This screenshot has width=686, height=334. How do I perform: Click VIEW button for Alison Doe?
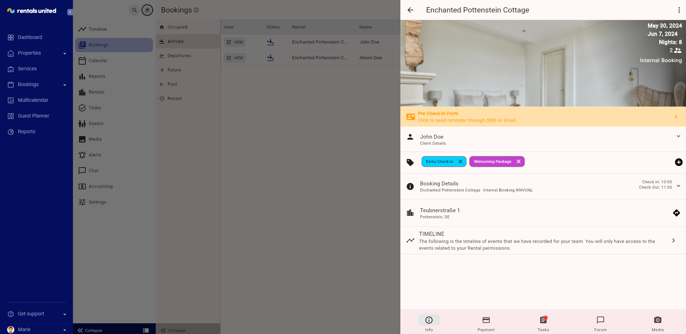[x=235, y=58]
